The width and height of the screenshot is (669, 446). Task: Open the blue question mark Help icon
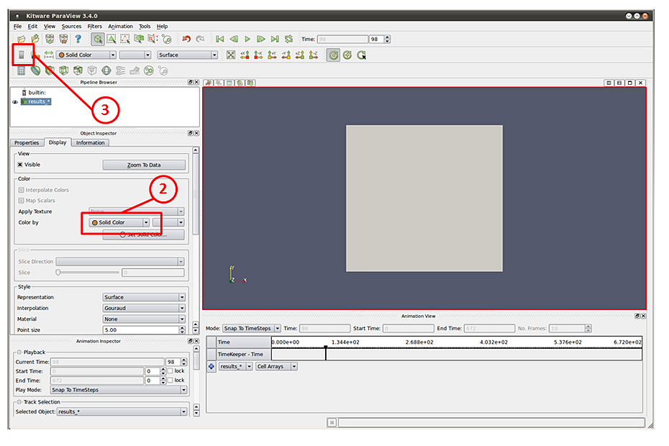click(78, 40)
